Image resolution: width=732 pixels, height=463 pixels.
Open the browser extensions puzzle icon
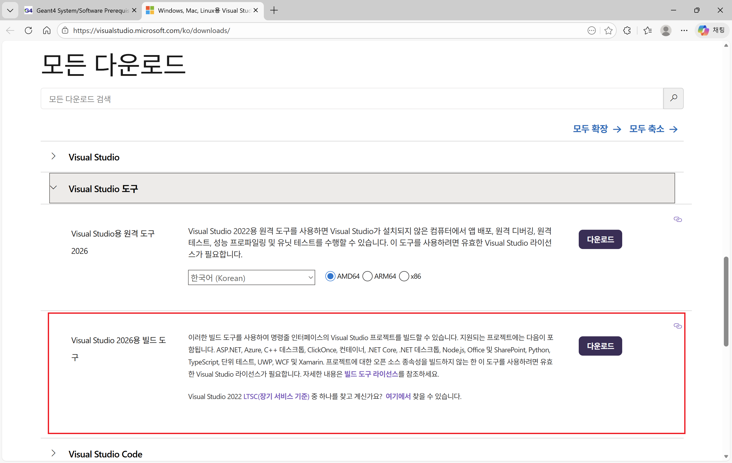627,30
